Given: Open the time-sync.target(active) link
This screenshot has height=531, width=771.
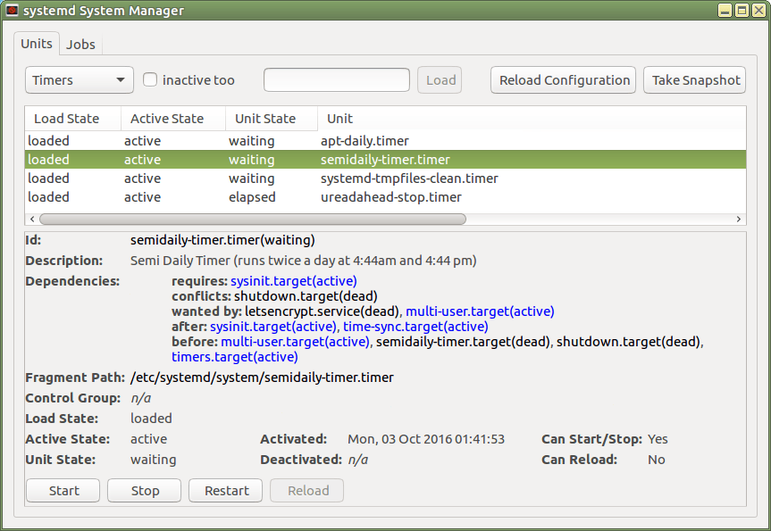Looking at the screenshot, I should (415, 327).
